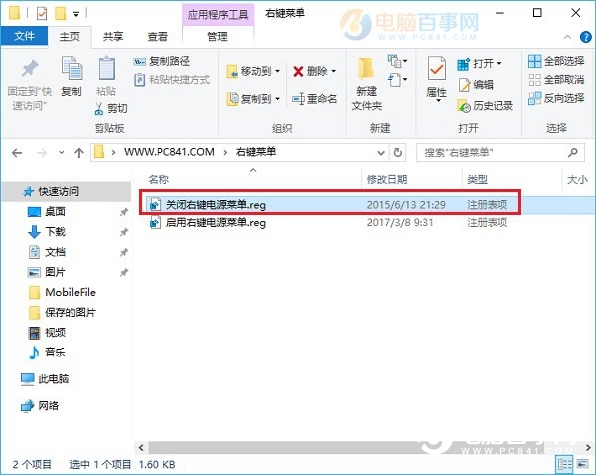Click the 复制 (Copy) ribbon icon

point(71,69)
